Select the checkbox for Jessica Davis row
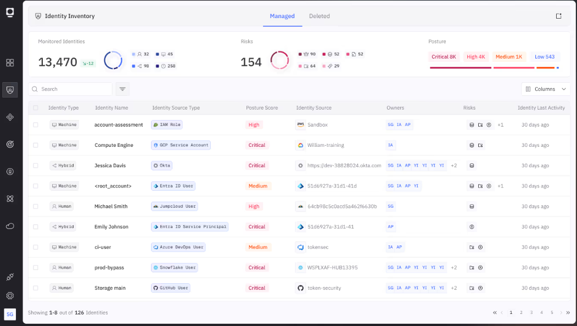577x326 pixels. (x=36, y=165)
